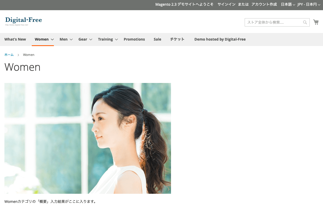The height and width of the screenshot is (206, 323).
Task: Click the アカウント作成 link
Action: [264, 4]
